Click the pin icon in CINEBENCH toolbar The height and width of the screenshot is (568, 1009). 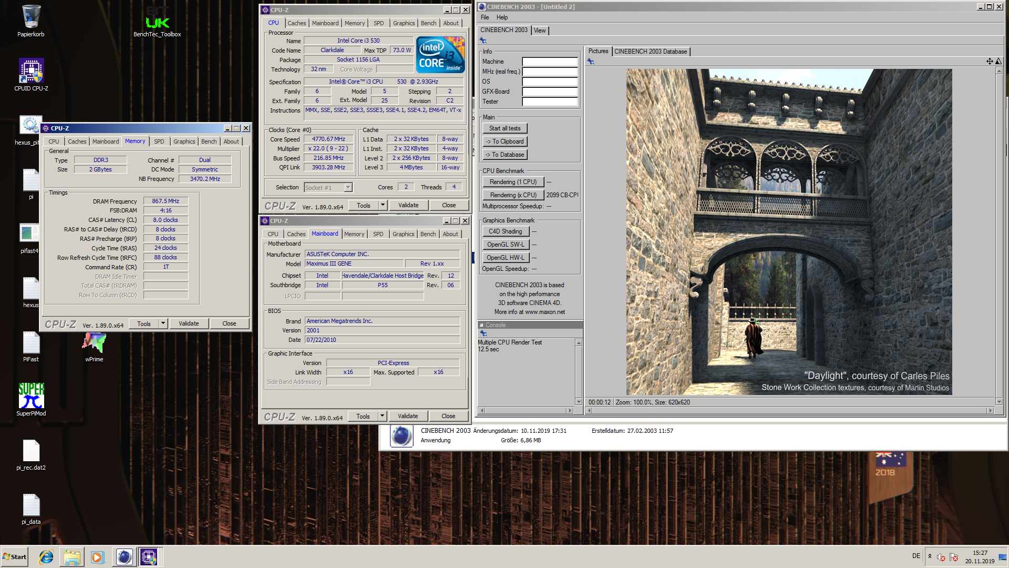tap(483, 40)
